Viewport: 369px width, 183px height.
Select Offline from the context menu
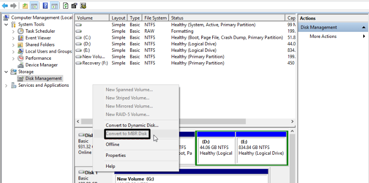113,145
